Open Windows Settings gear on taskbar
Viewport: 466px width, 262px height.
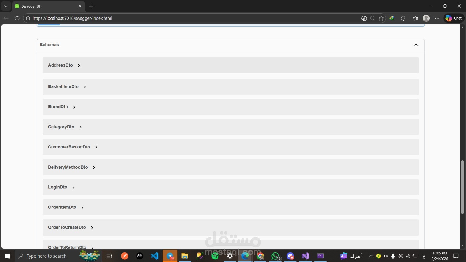pos(230,256)
